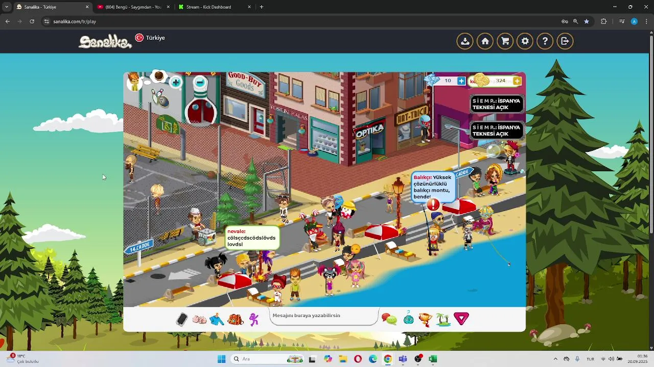
Task: Add diamonds with the blue plus button
Action: click(x=461, y=81)
